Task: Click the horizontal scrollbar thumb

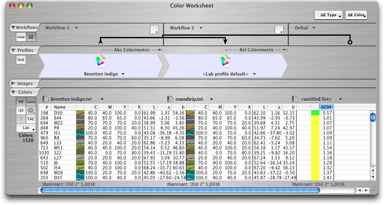Action: click(x=180, y=190)
